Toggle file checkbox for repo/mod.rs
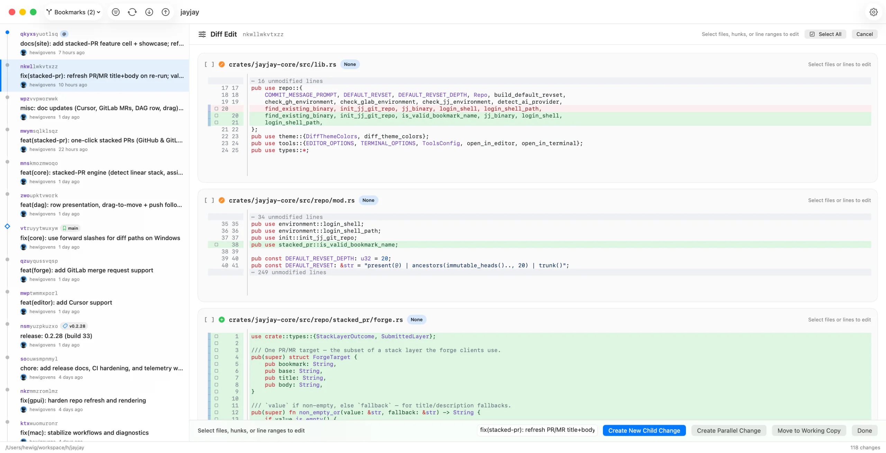This screenshot has height=453, width=886. pos(209,200)
